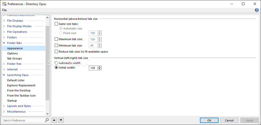The height and width of the screenshot is (125, 261).
Task: Enable Maximum tab size checkbox
Action: pos(56,39)
